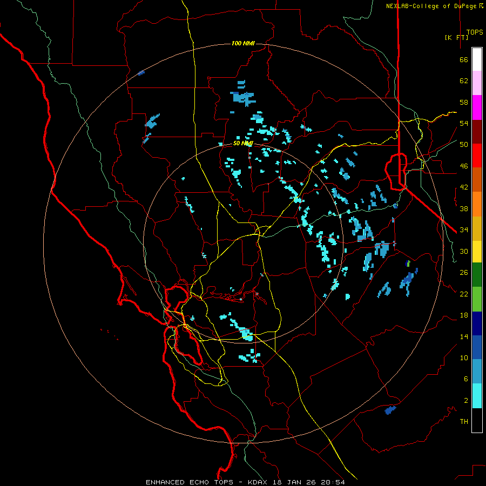Click the '18' legend value label
Viewport: 486px width, 486px height.
tap(464, 315)
